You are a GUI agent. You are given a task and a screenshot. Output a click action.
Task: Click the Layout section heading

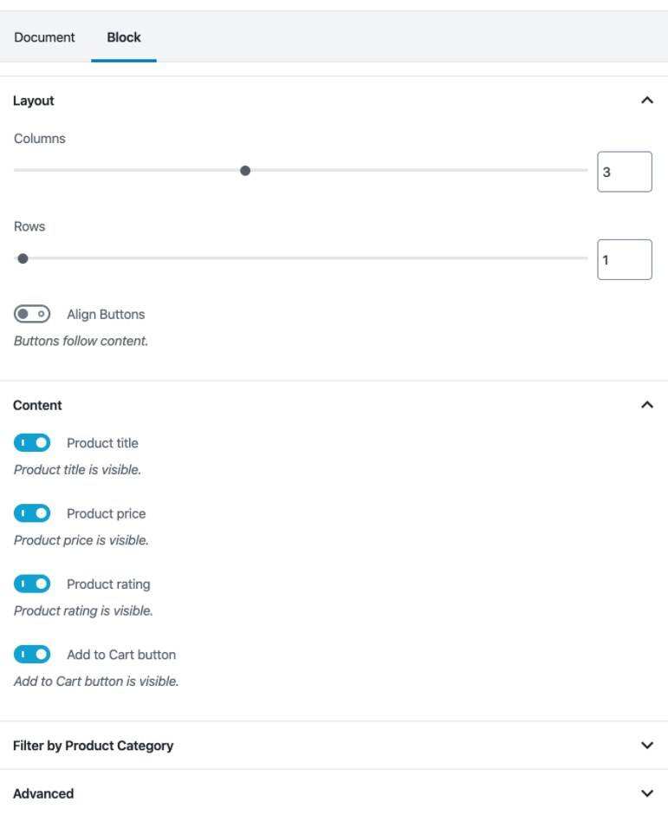[x=34, y=101]
